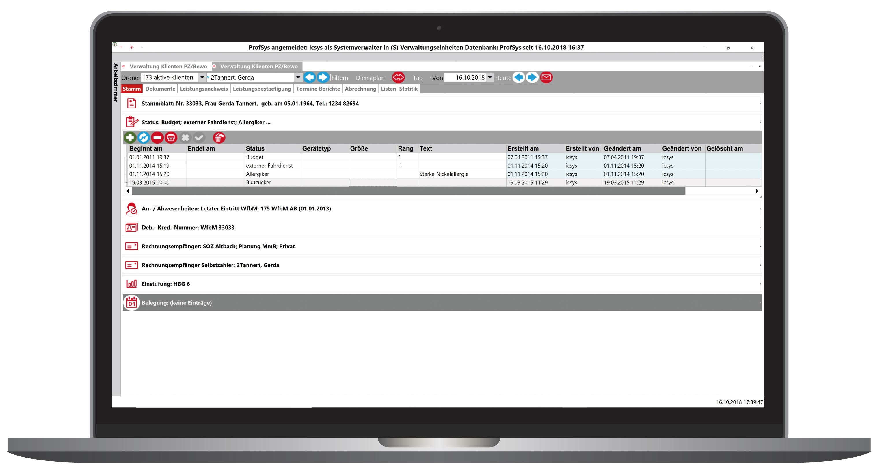Open the Arbeitszimmer side panel
886x470 pixels.
(x=116, y=83)
